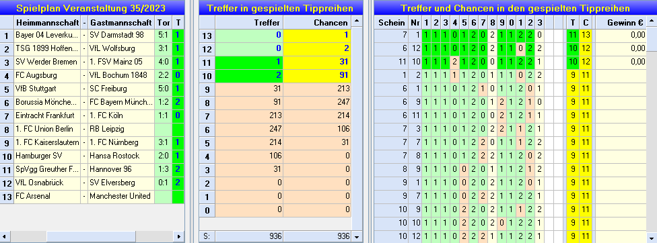Select VfB Stuttgart cell

point(47,89)
